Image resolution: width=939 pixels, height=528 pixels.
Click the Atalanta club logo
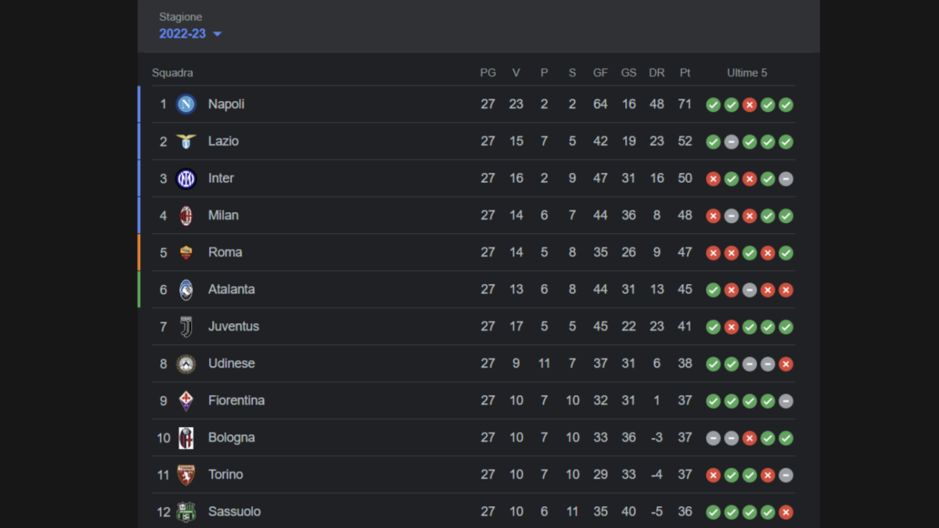(186, 289)
